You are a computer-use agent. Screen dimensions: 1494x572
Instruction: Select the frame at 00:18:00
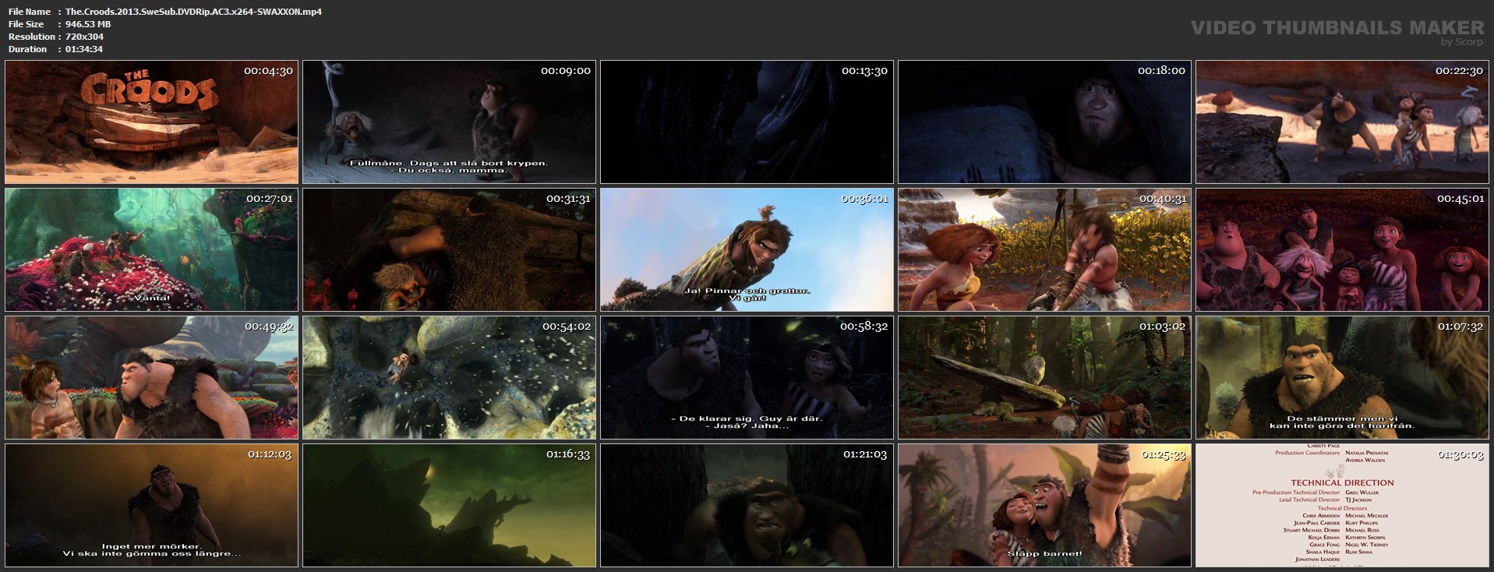coord(1044,122)
